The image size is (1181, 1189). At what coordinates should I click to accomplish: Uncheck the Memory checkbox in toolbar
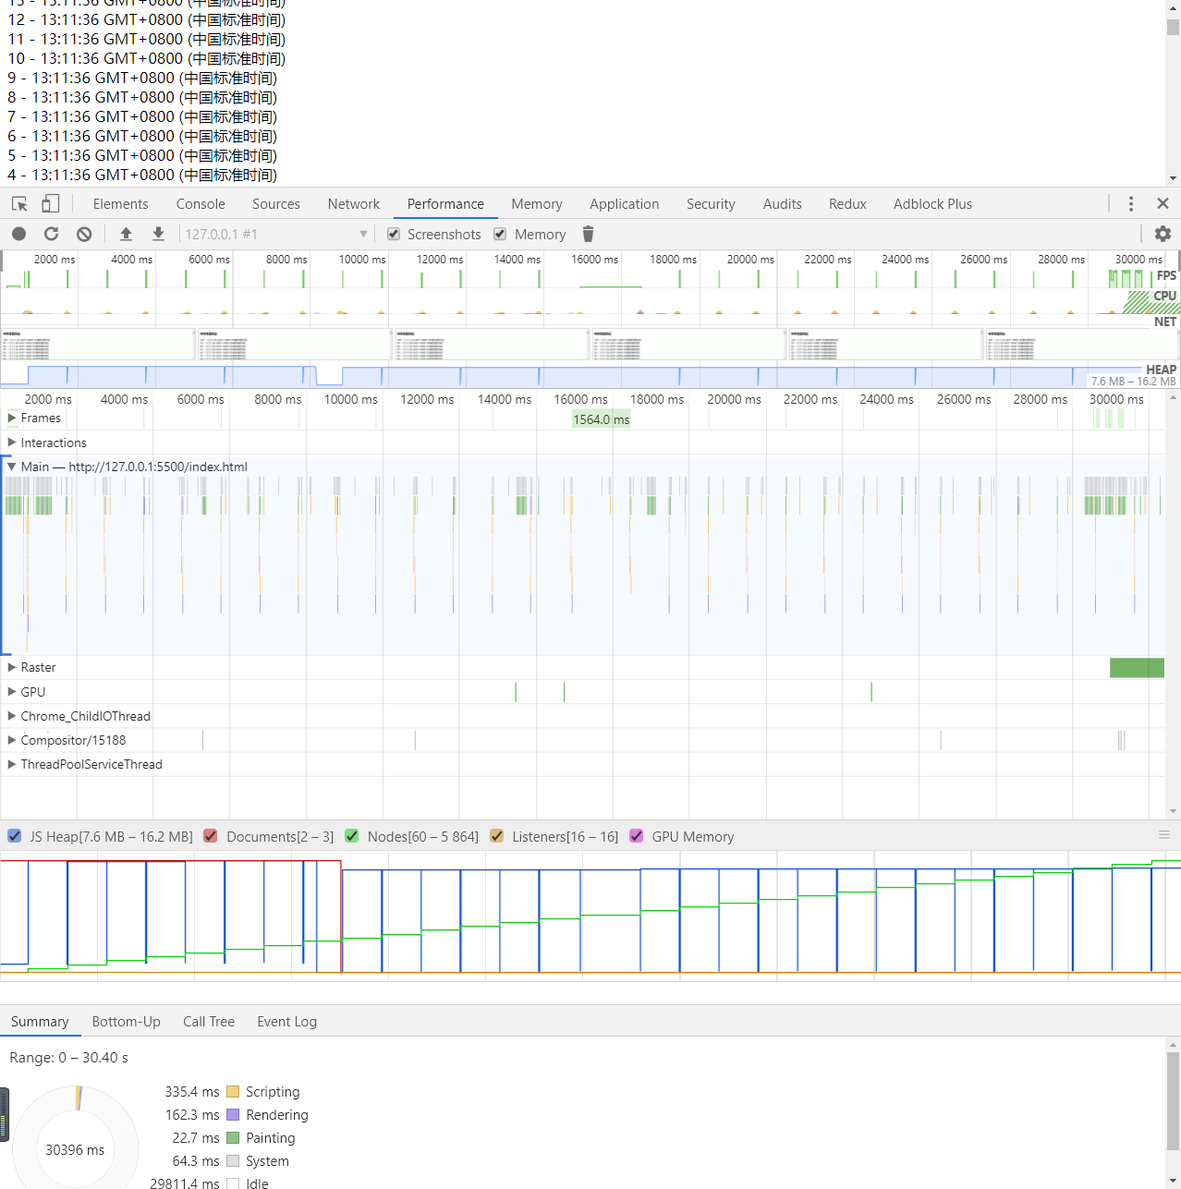(500, 235)
